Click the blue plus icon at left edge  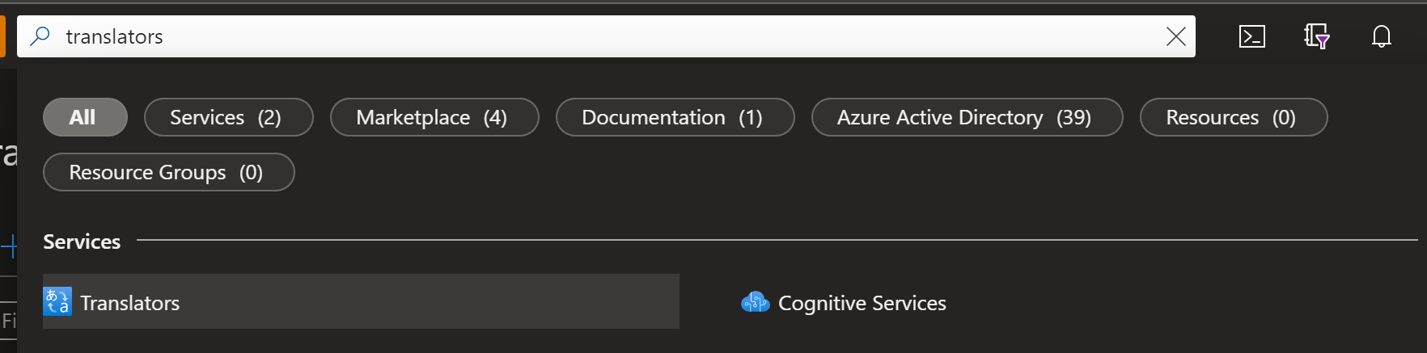point(9,246)
